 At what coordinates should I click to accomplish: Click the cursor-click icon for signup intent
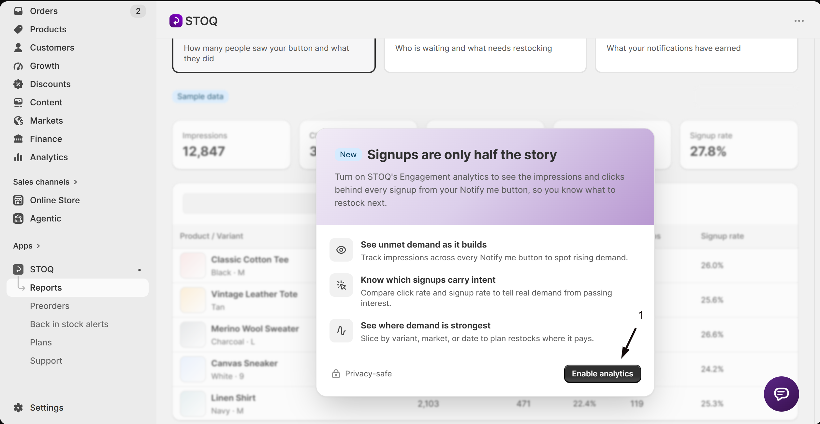[341, 285]
